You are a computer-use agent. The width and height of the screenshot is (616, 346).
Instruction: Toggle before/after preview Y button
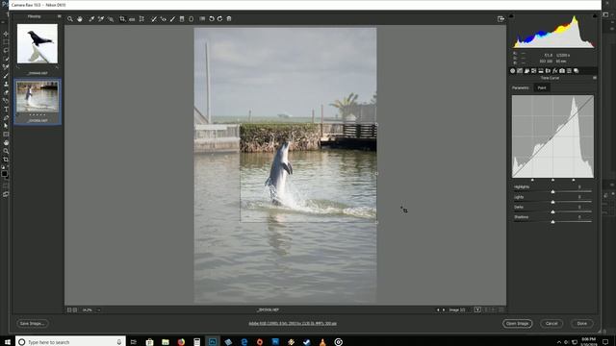coord(477,309)
